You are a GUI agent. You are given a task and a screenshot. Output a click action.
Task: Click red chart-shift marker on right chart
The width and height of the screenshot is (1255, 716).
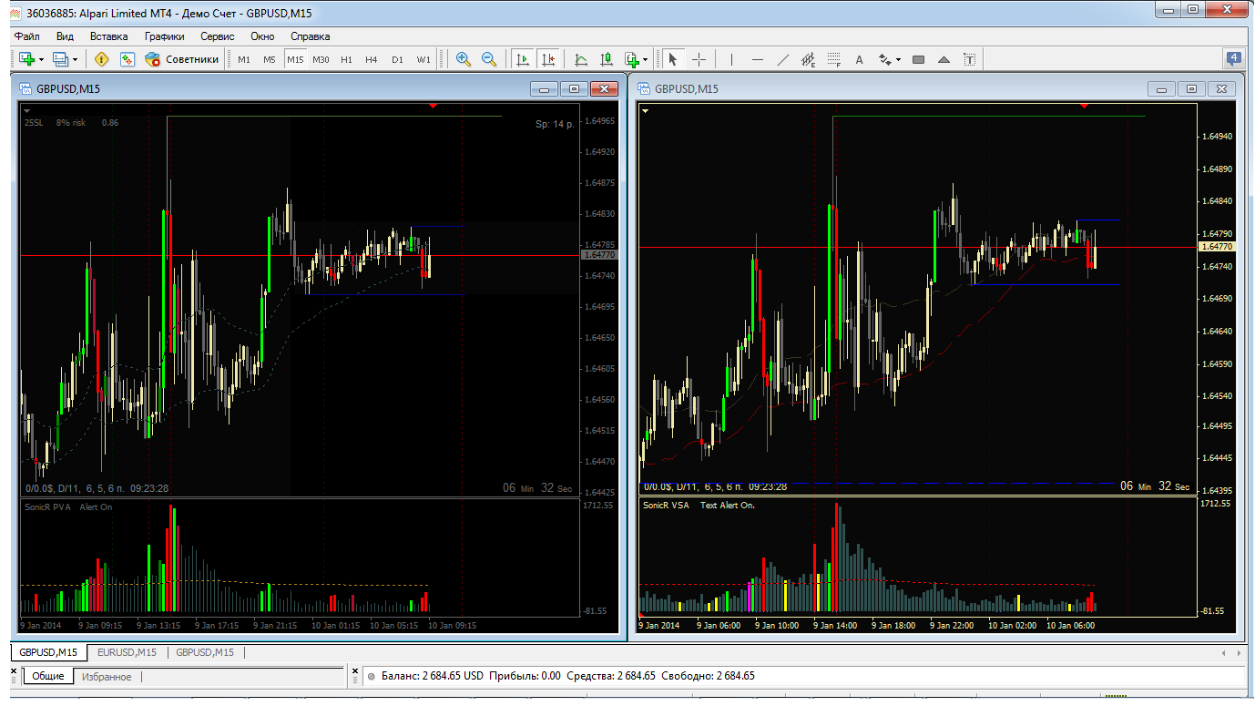tap(1084, 107)
